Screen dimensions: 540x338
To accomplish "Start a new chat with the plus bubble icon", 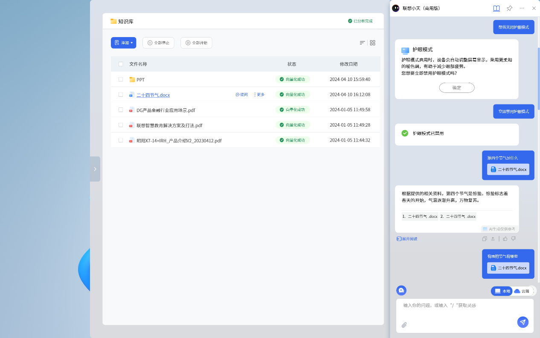I will click(x=401, y=290).
